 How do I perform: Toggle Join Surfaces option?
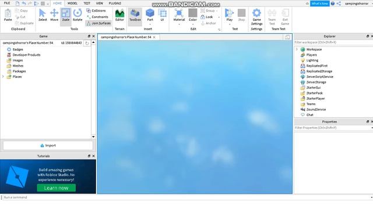tap(98, 23)
